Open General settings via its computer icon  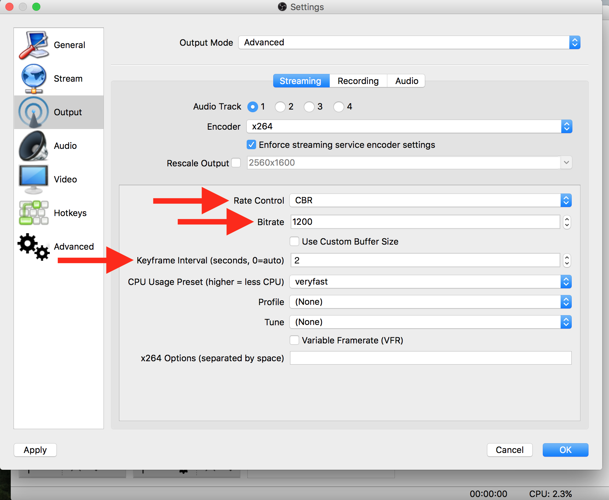[34, 45]
